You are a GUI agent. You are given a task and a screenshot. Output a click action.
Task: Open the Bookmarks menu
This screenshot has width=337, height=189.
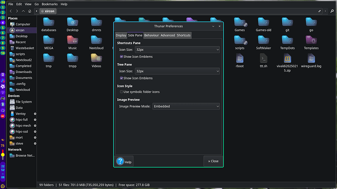pos(49,4)
